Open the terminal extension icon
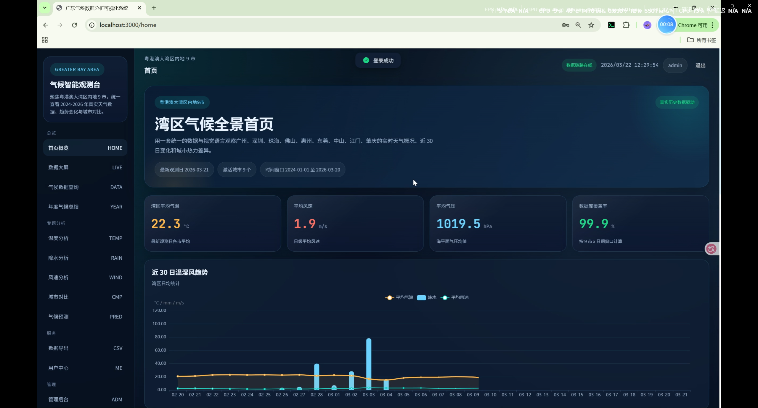 [x=611, y=25]
